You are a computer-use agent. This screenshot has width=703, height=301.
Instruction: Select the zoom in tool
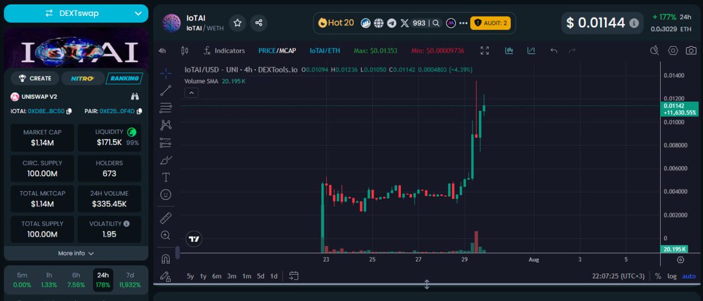pyautogui.click(x=166, y=235)
